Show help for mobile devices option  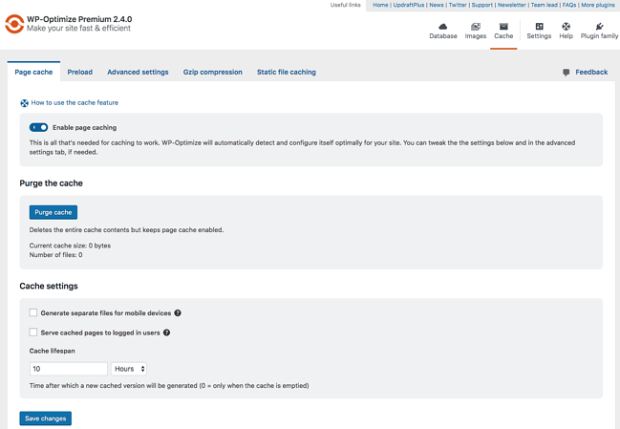pos(178,312)
